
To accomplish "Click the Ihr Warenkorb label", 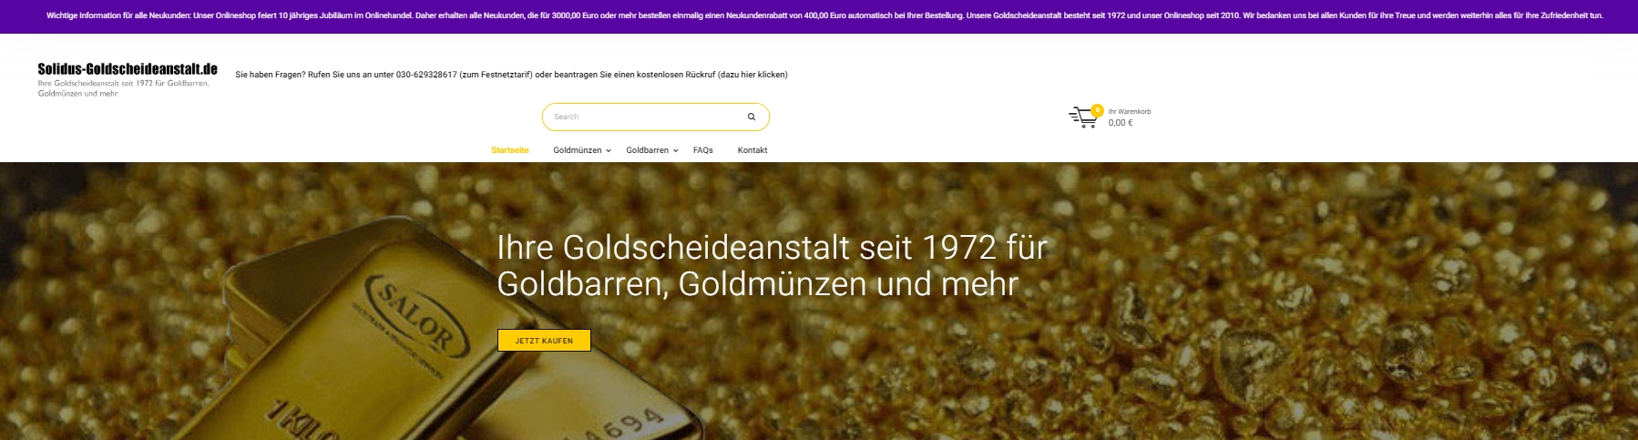I will pos(1130,111).
